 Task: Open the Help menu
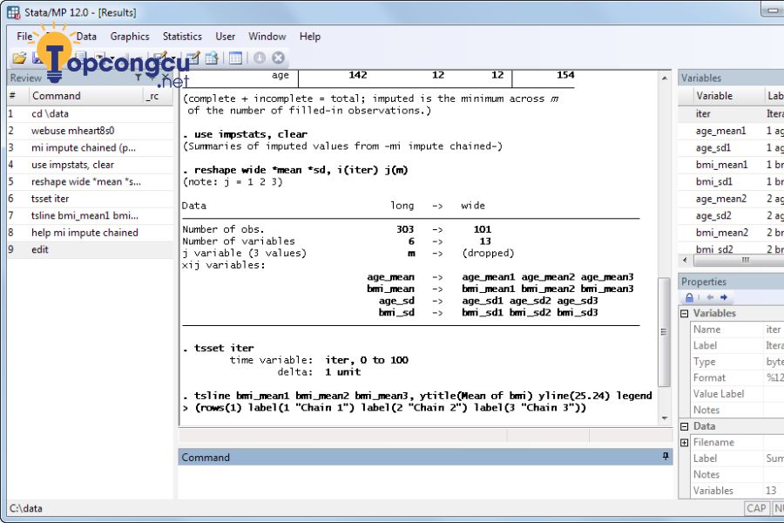point(309,37)
